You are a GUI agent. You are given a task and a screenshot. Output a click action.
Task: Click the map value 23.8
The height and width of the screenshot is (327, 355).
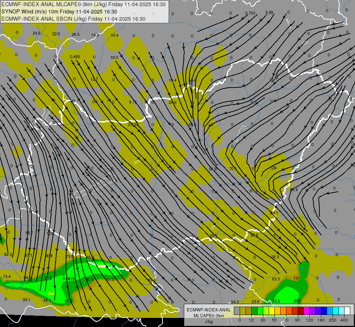click(255, 301)
